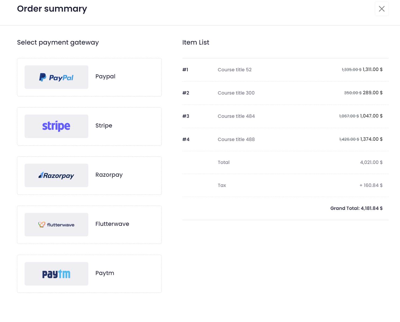This screenshot has height=322, width=400.
Task: Click Course title 52 item
Action: click(x=234, y=70)
